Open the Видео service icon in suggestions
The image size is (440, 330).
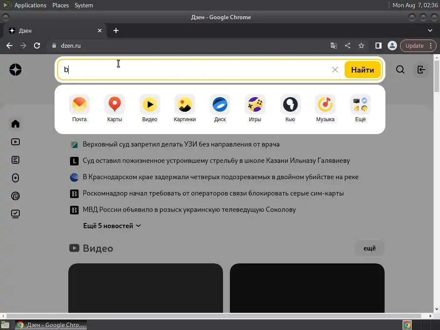pyautogui.click(x=150, y=108)
